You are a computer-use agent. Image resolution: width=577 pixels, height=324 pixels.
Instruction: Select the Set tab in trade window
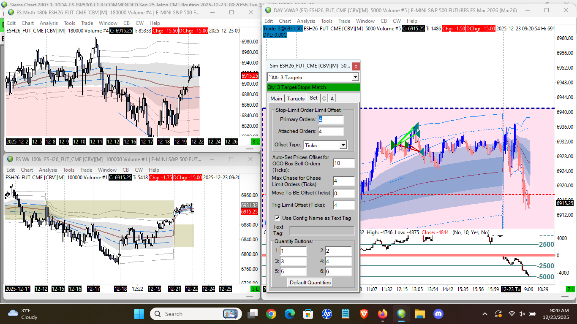[x=313, y=98]
